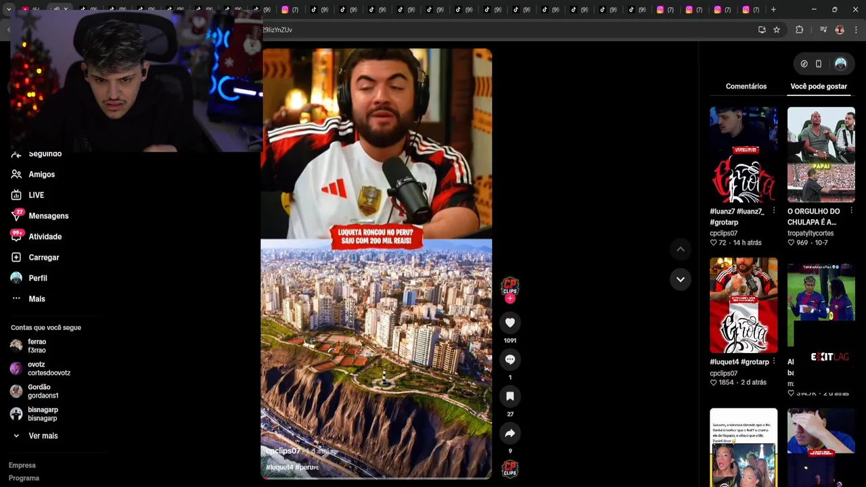Go to the next video arrow
Image resolution: width=866 pixels, height=487 pixels.
681,279
